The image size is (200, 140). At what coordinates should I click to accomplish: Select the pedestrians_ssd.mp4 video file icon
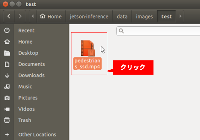point(88,48)
